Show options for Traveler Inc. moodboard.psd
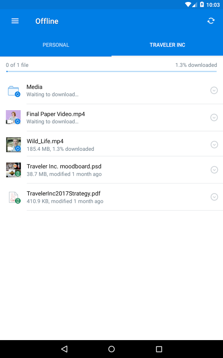 point(214,169)
